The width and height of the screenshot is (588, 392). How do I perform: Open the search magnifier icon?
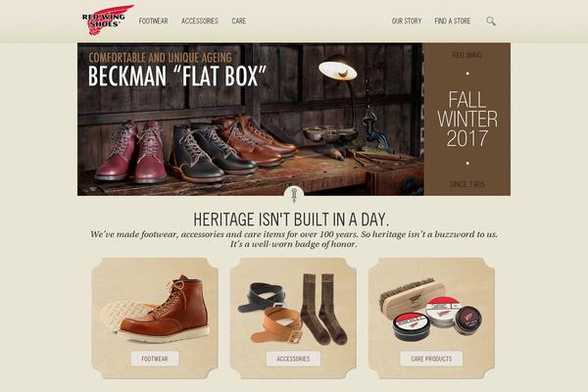[x=491, y=21]
